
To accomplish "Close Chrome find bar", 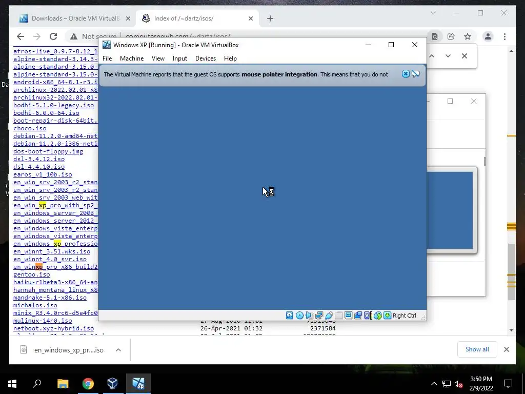I will [x=465, y=56].
